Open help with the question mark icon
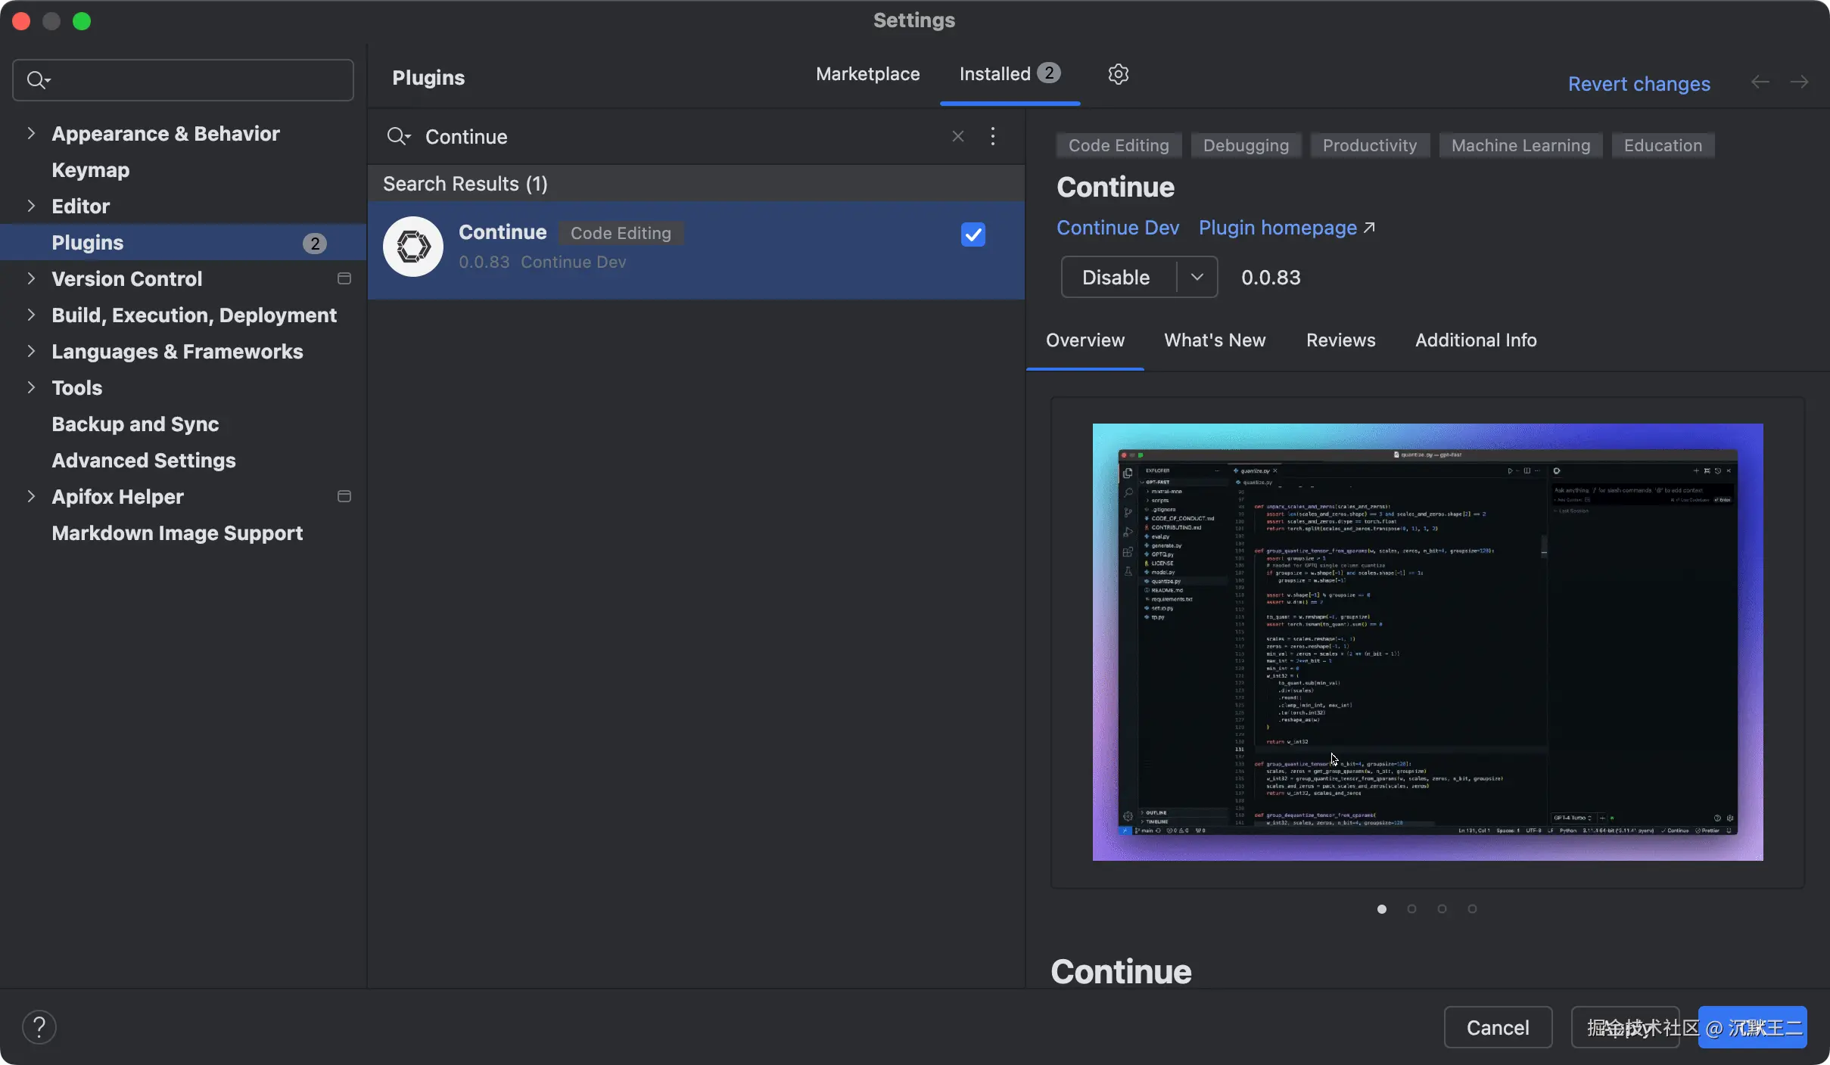Screen dimensions: 1830x1065 click(39, 1026)
